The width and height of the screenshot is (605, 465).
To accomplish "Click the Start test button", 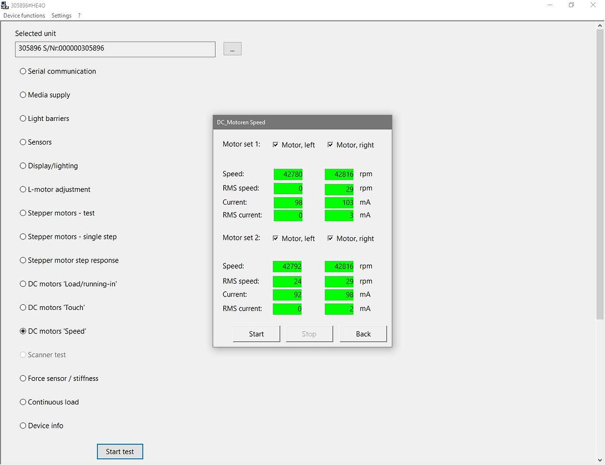I will [x=120, y=452].
